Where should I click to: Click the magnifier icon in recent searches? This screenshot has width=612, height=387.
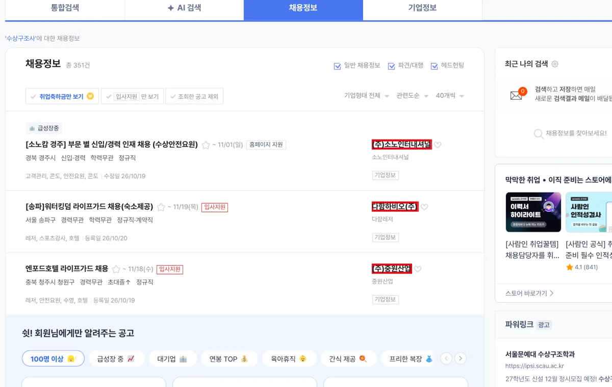[x=538, y=134]
